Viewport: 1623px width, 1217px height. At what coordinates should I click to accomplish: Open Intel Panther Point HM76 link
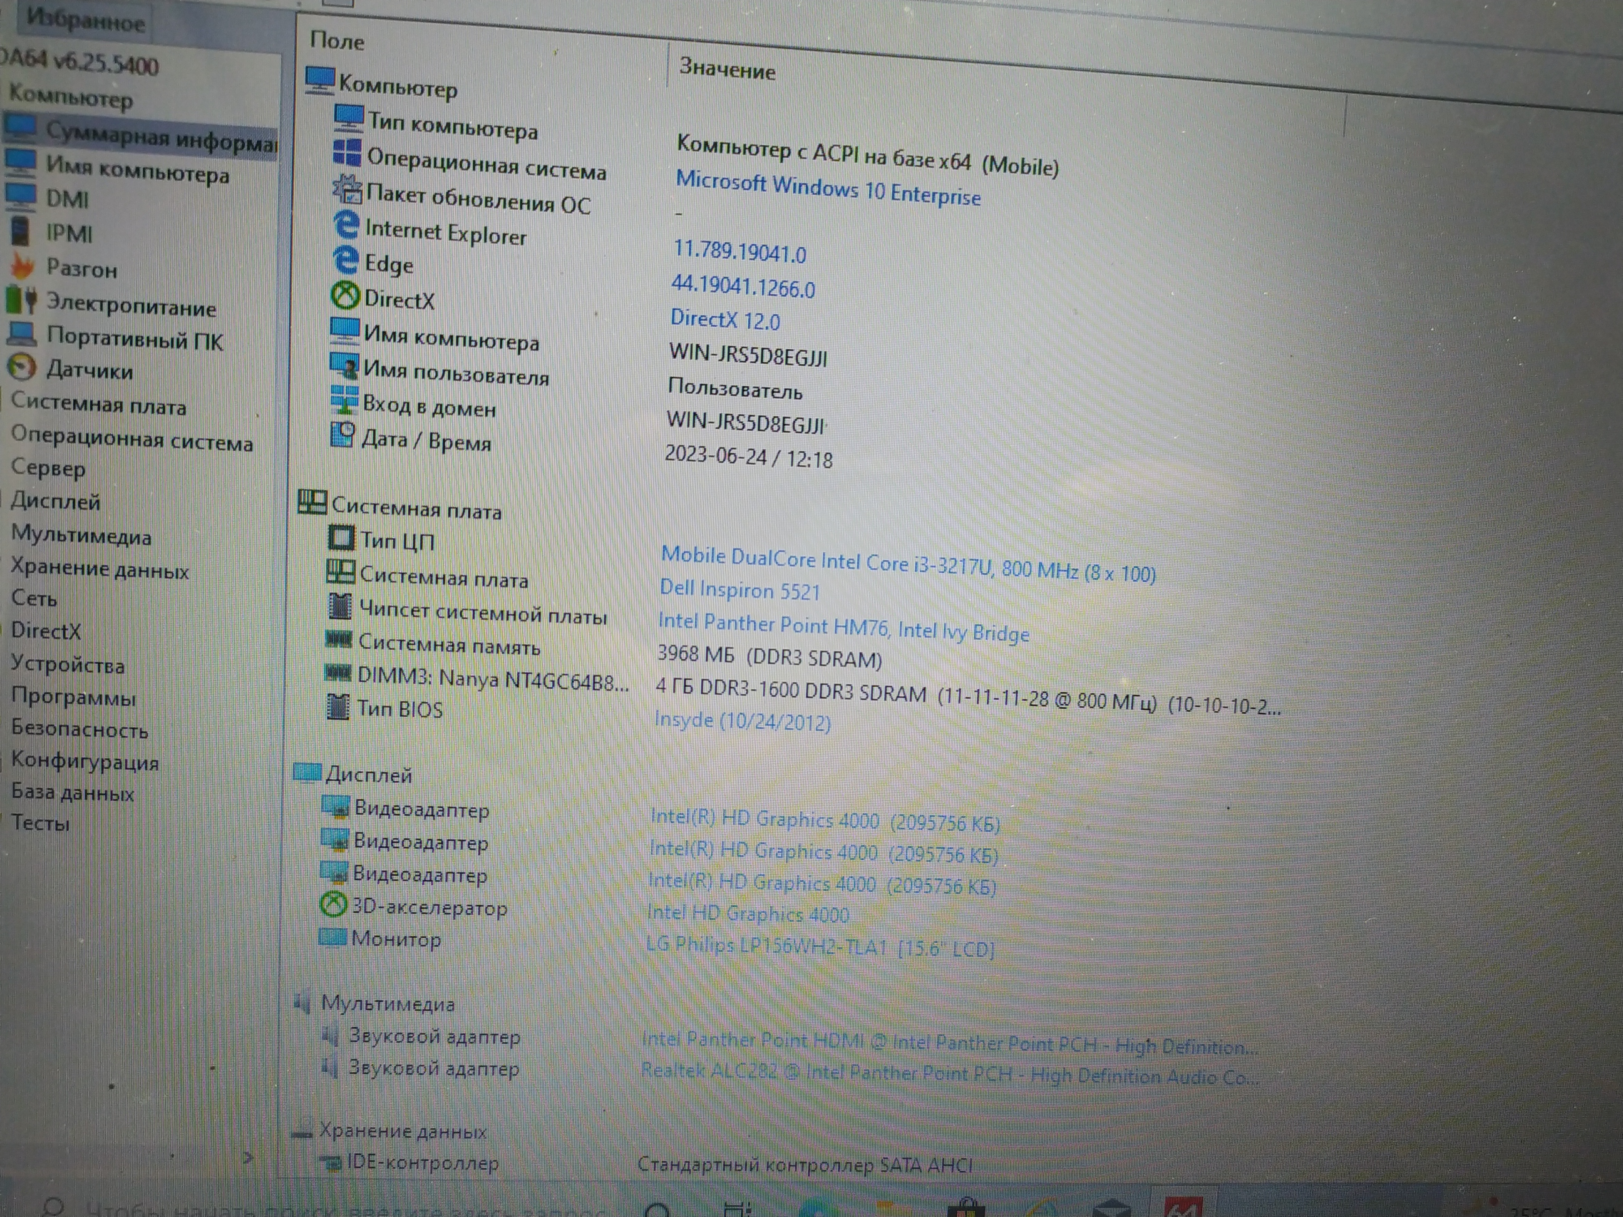843,627
